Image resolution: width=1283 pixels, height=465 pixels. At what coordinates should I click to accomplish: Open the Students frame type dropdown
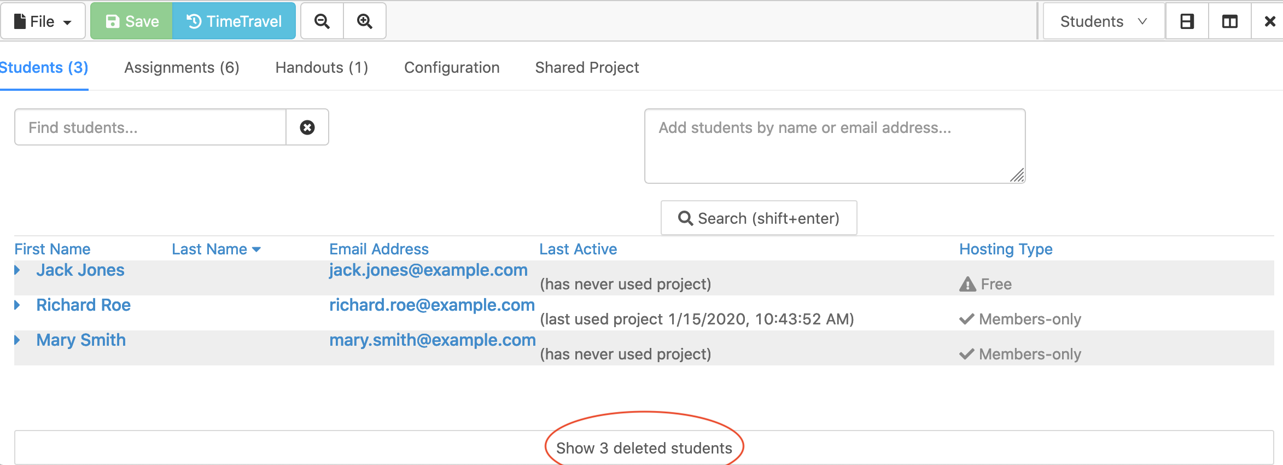pos(1103,21)
